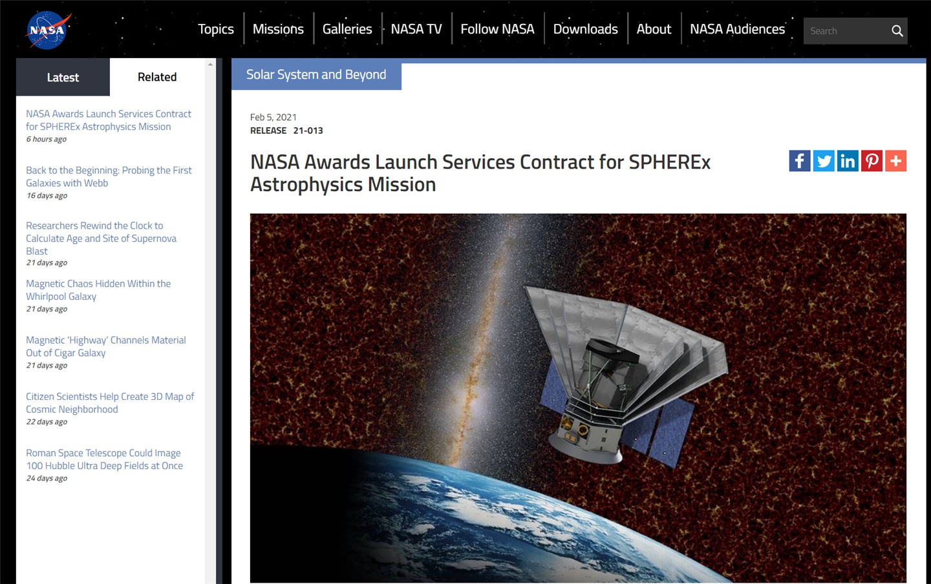Open SPHEREx launch contract sidebar article
The width and height of the screenshot is (931, 584).
(x=109, y=120)
